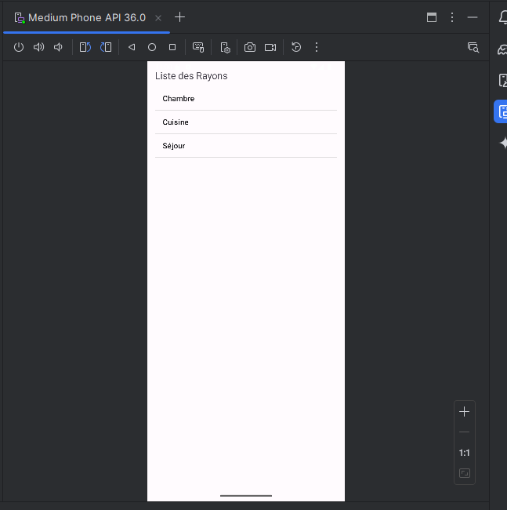
Task: Open the Layout Inspector toggle icon
Action: point(473,48)
